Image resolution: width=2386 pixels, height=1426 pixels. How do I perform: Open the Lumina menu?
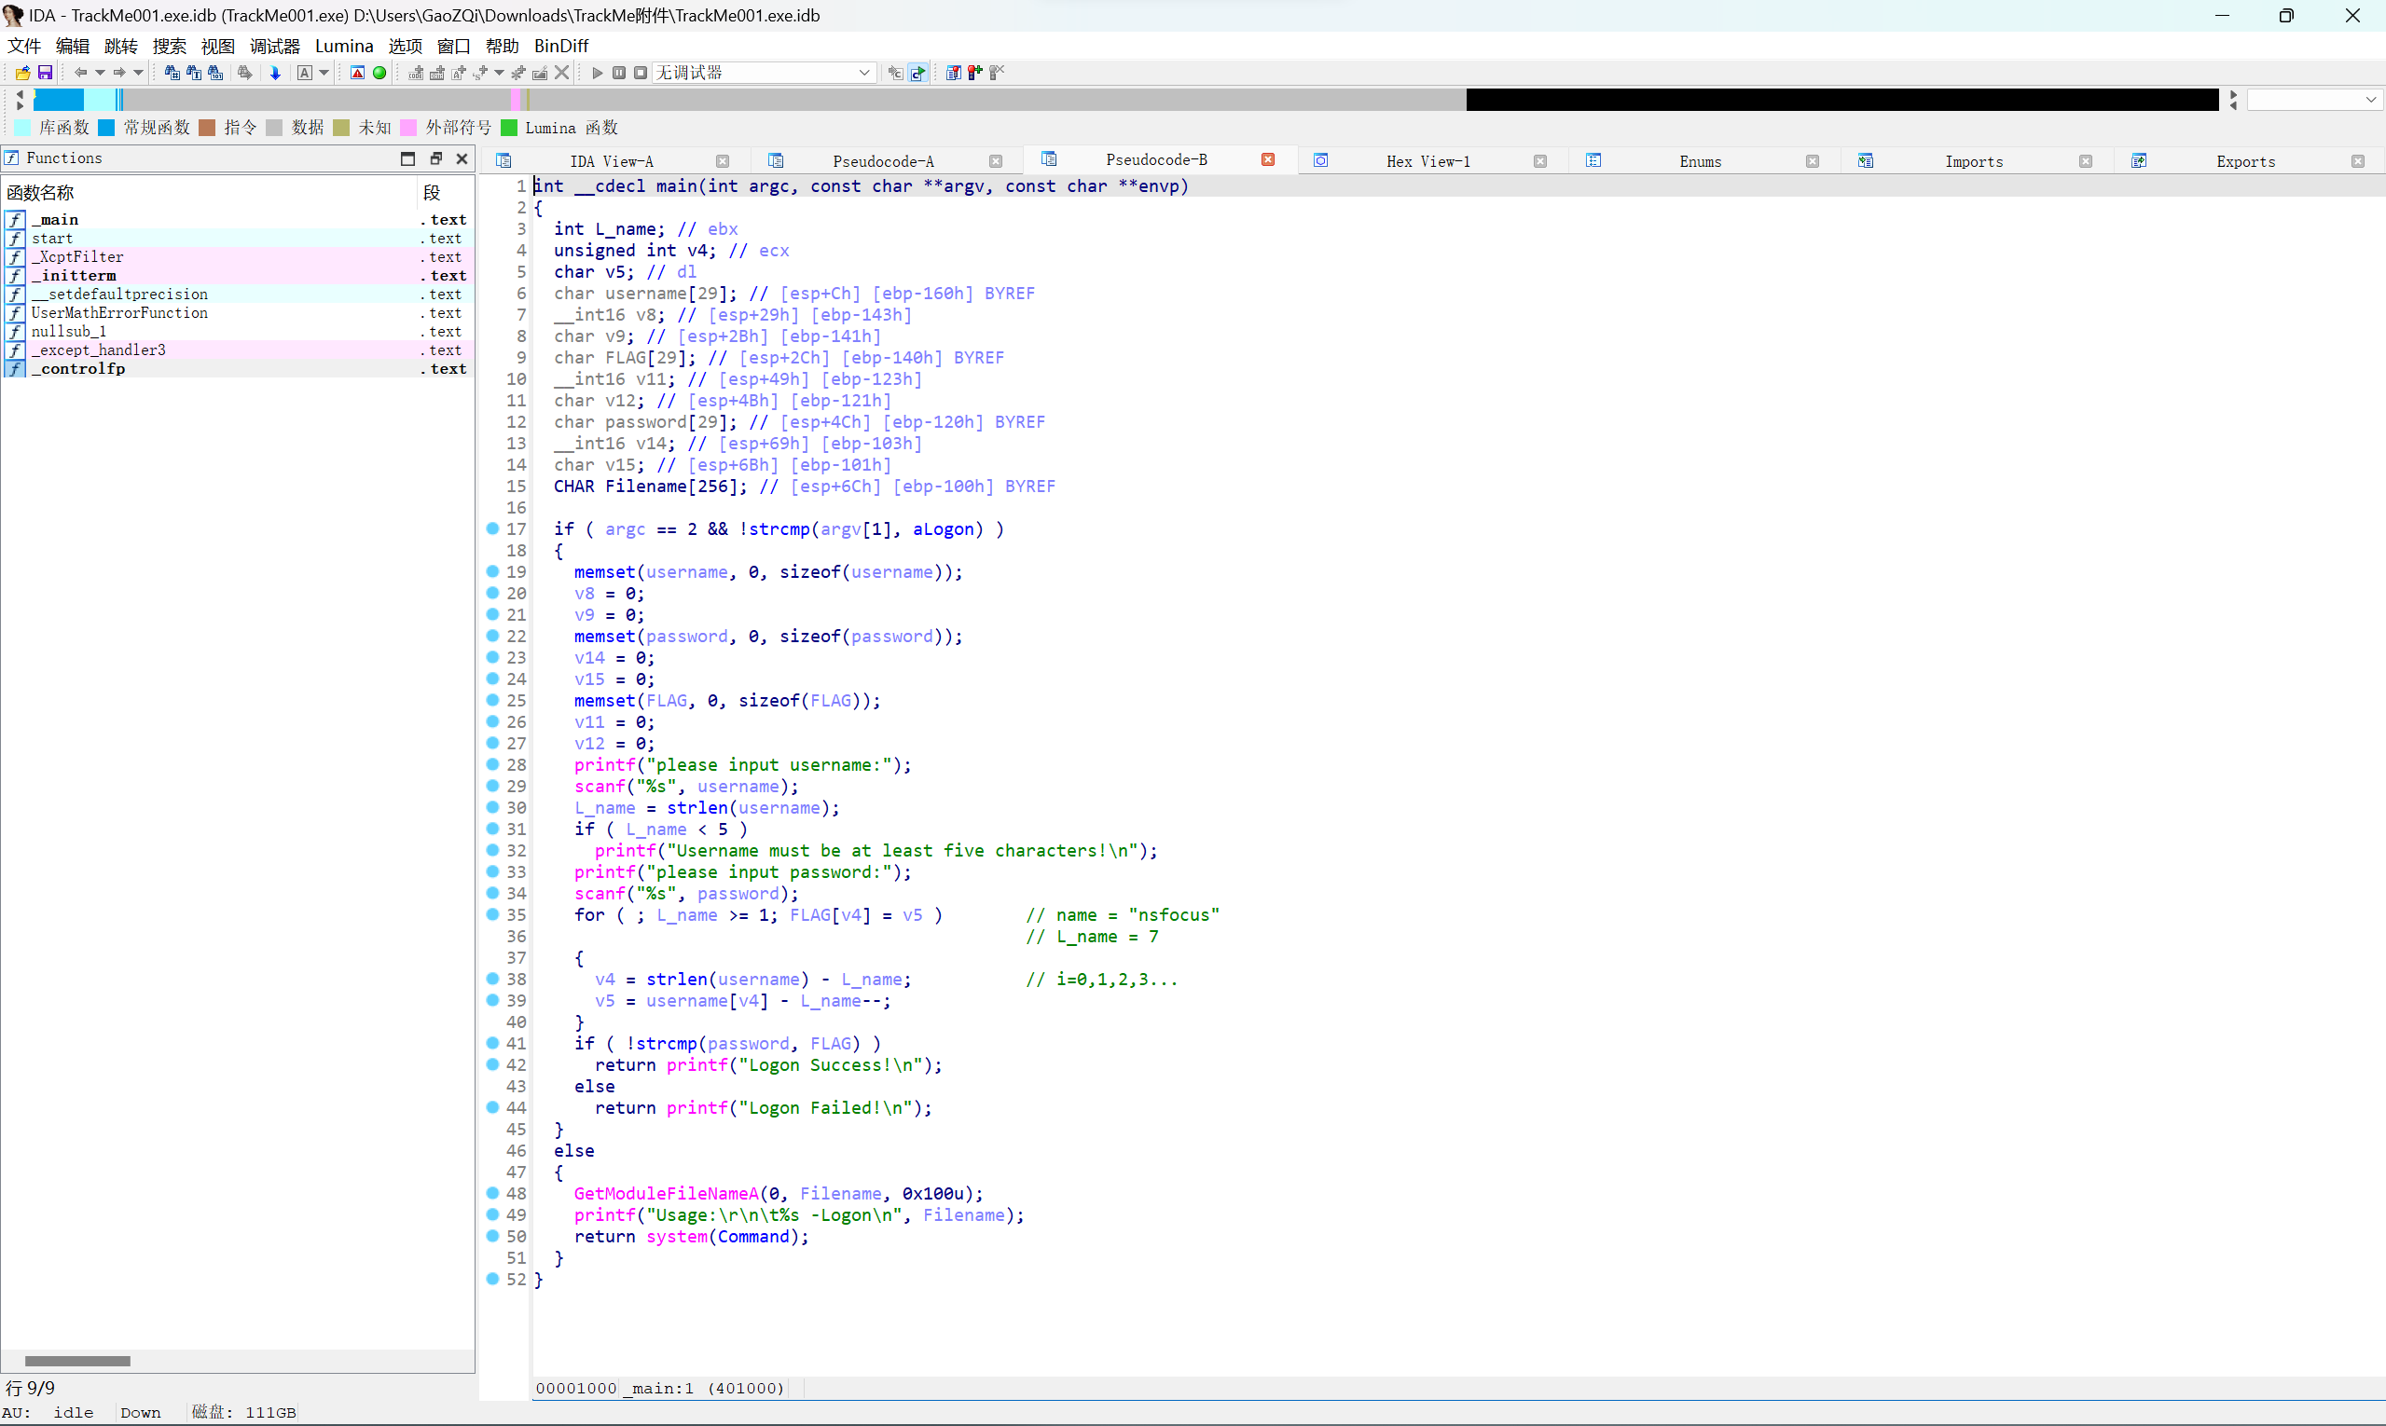343,46
